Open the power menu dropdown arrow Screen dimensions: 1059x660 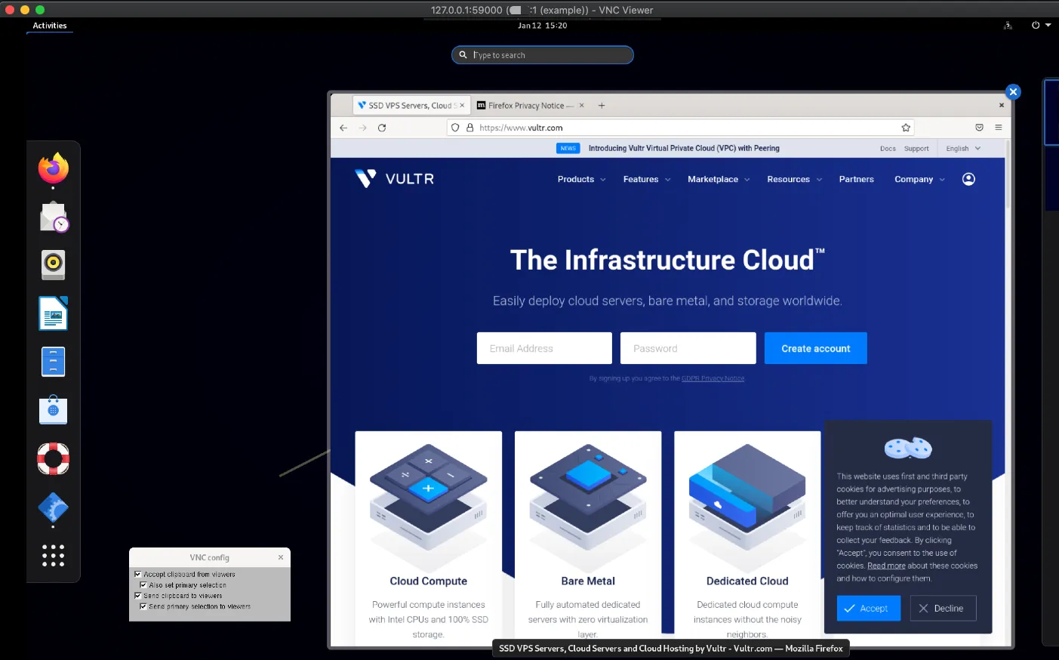click(x=1048, y=25)
